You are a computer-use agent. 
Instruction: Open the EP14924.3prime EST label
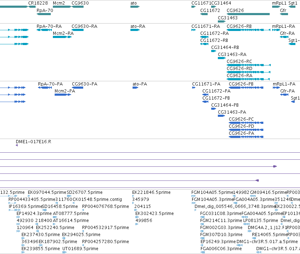point(34,214)
